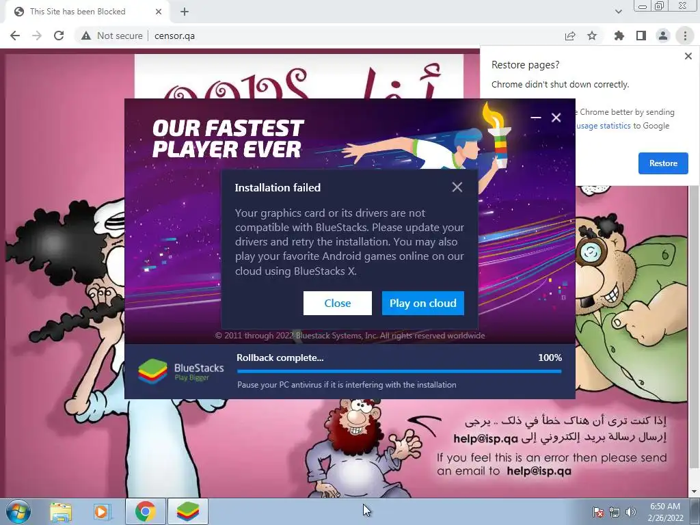
Task: Open Action Center flag icon in tray
Action: (x=597, y=512)
